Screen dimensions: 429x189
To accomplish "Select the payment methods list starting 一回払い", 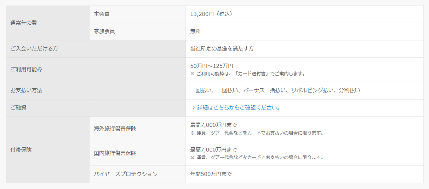I will point(275,90).
